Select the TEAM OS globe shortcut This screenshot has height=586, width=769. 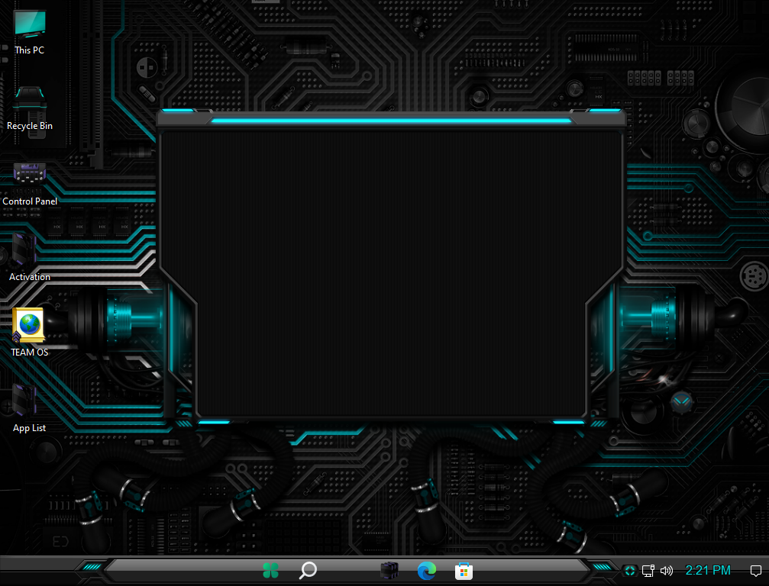coord(30,325)
